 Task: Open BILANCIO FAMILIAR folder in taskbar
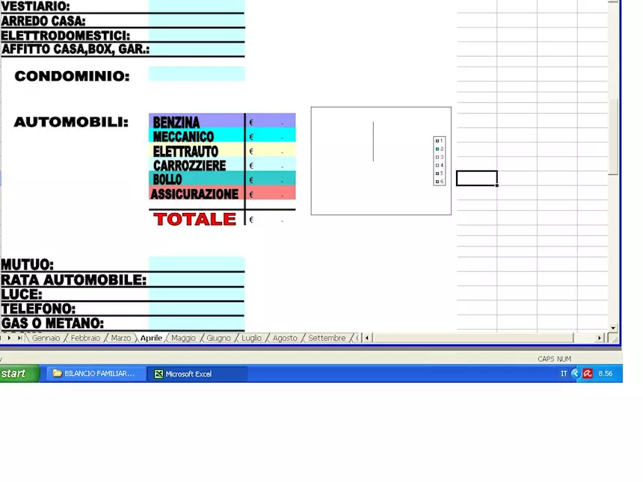[x=95, y=374]
